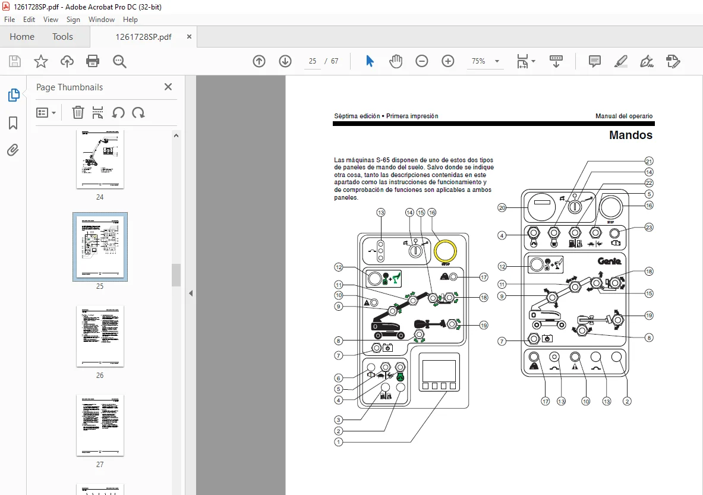Screen dimensions: 703x495
Task: Open the Attachments paperclip panel
Action: (x=13, y=150)
